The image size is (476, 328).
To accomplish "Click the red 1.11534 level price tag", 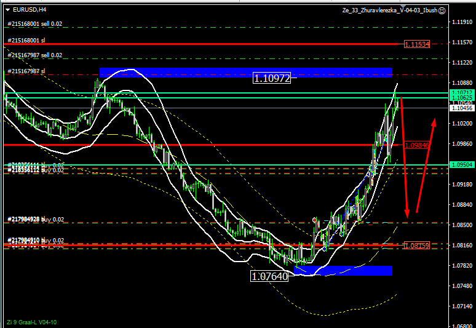I will 417,44.
